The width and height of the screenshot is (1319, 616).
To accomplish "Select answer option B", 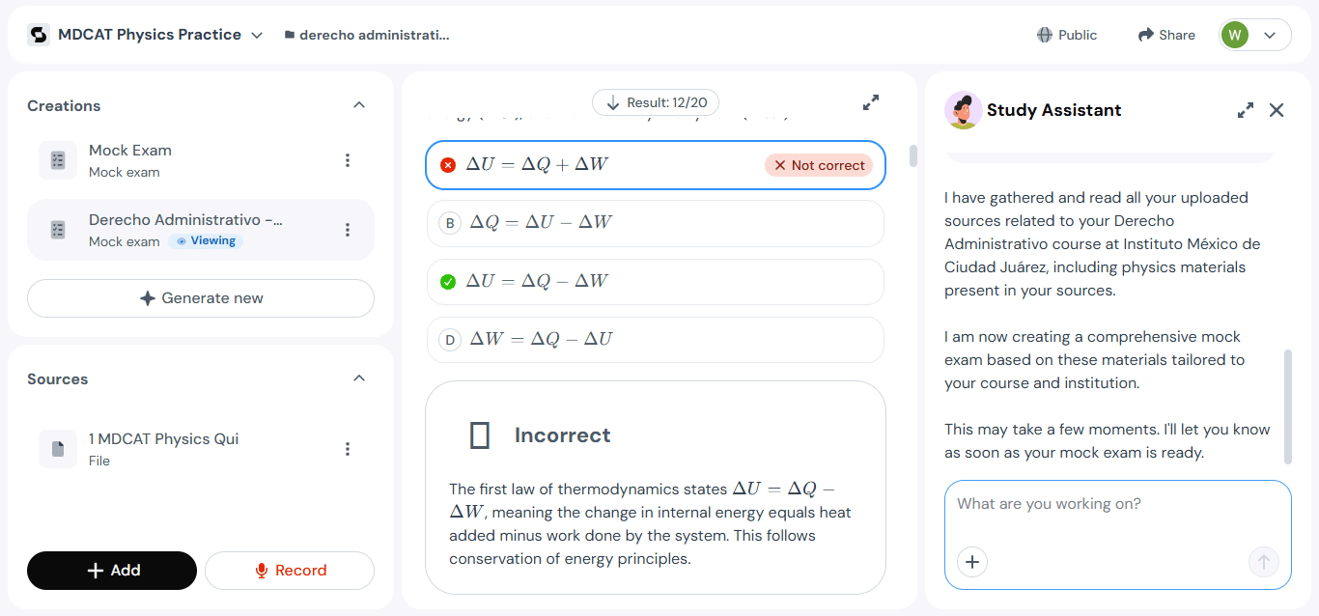I will (x=655, y=223).
